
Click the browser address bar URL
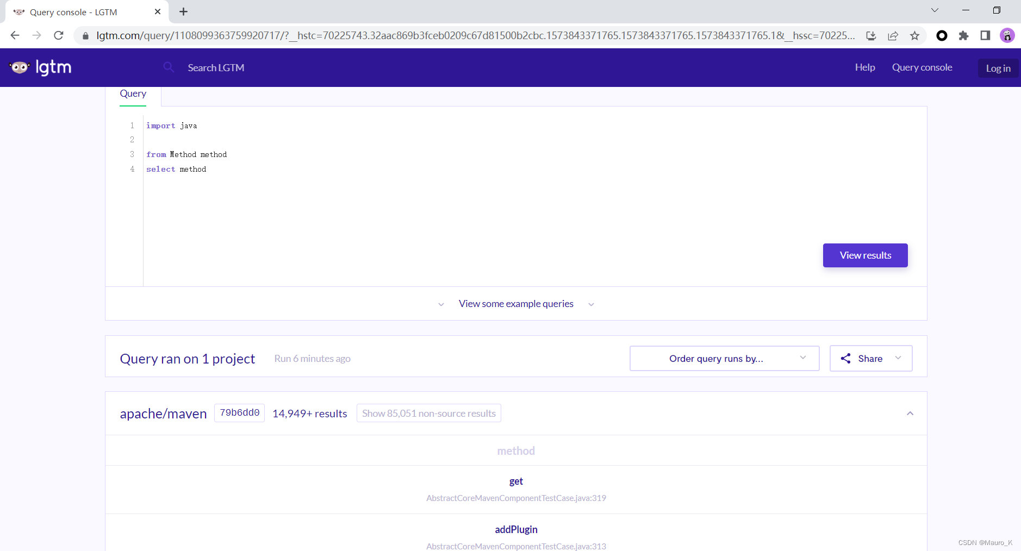[475, 36]
